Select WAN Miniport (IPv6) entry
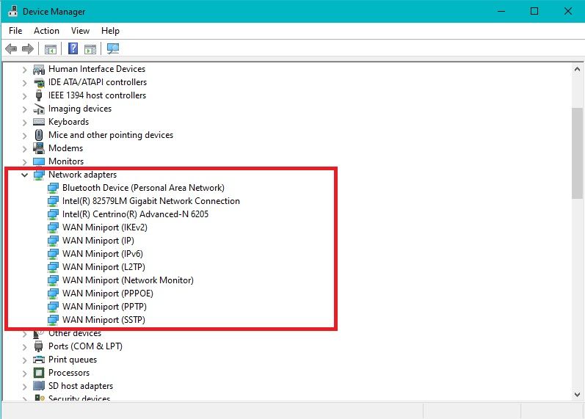The height and width of the screenshot is (419, 585). point(103,254)
